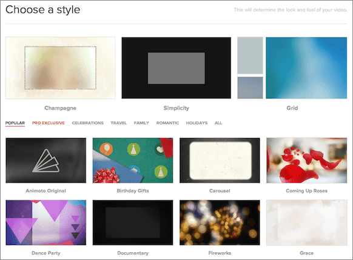Switch to the Travel tab
Screen dimensions: 353x260
click(119, 123)
